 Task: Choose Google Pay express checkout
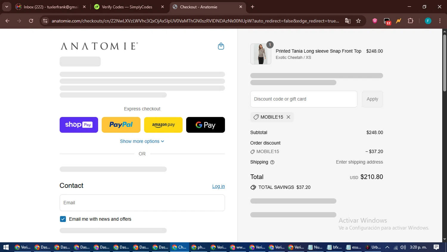[x=206, y=125]
